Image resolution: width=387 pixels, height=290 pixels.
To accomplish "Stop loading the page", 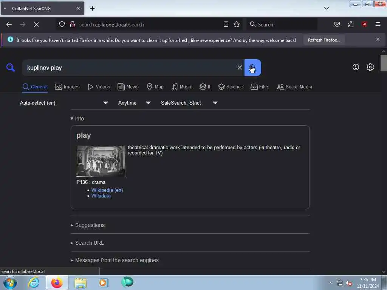I will tap(36, 25).
